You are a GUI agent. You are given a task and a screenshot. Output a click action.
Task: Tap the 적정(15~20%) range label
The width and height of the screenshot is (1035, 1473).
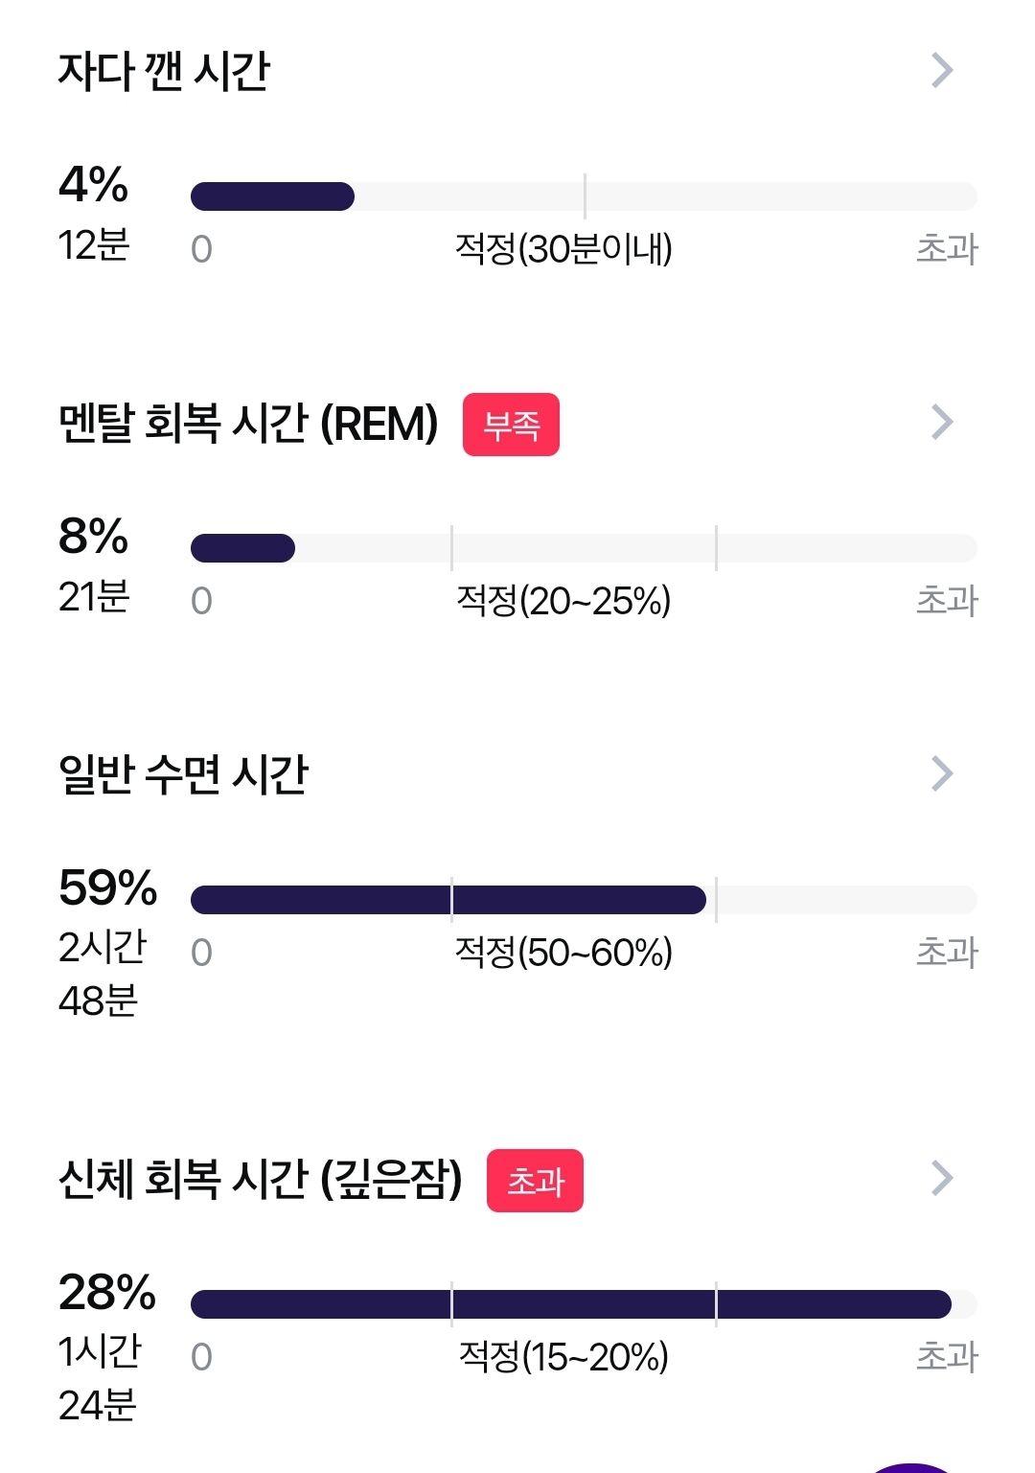click(563, 1357)
